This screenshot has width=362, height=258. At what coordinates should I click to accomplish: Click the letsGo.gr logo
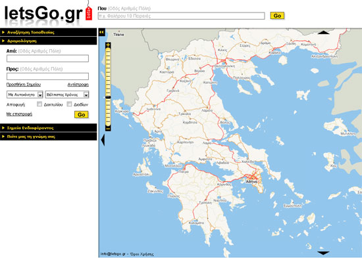pos(43,14)
